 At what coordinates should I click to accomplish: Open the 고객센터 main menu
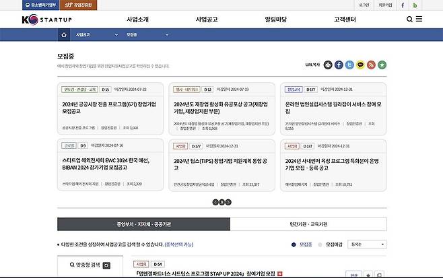click(345, 20)
